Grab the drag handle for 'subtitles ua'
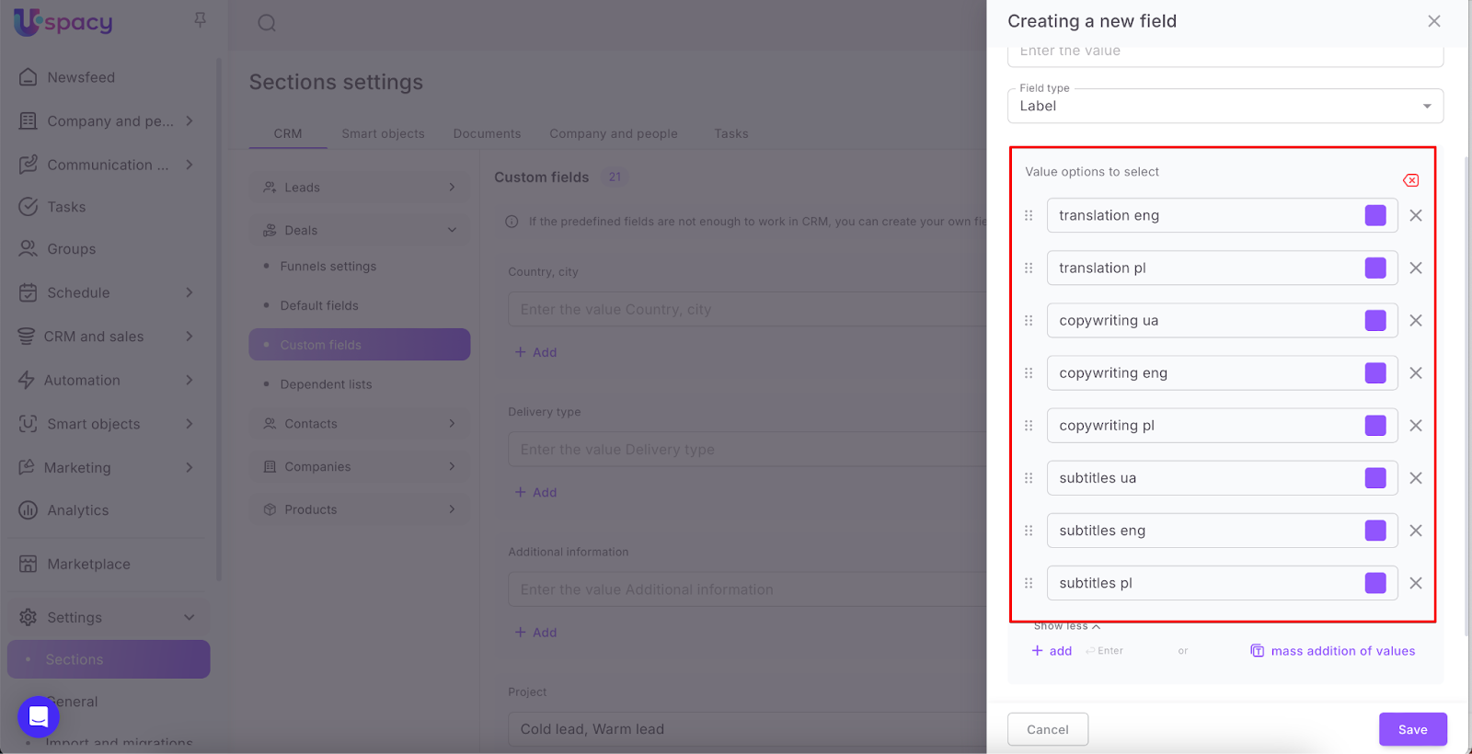The height and width of the screenshot is (754, 1472). point(1029,478)
